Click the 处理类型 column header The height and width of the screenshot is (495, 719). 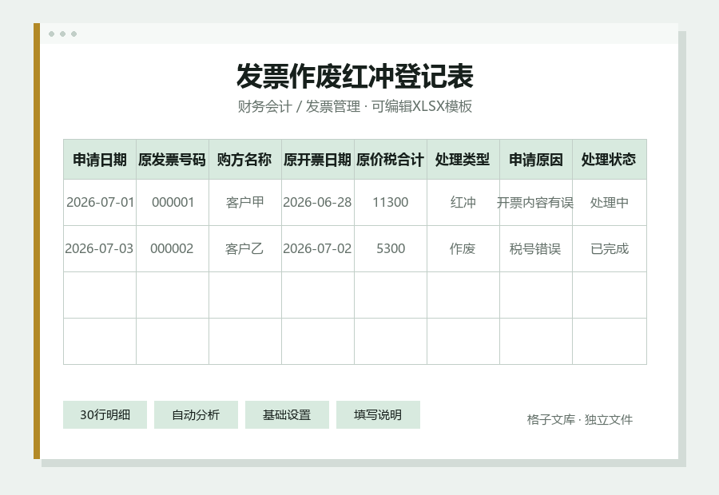pos(463,160)
